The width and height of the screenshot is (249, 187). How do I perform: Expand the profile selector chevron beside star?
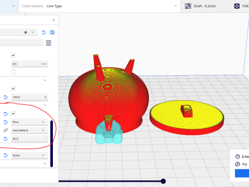pos(33,32)
